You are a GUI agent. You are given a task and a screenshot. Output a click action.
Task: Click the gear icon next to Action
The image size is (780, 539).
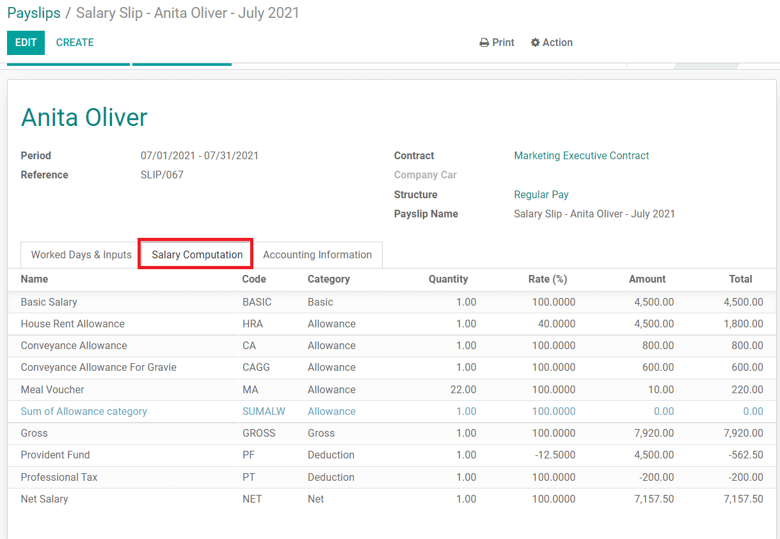(x=535, y=43)
